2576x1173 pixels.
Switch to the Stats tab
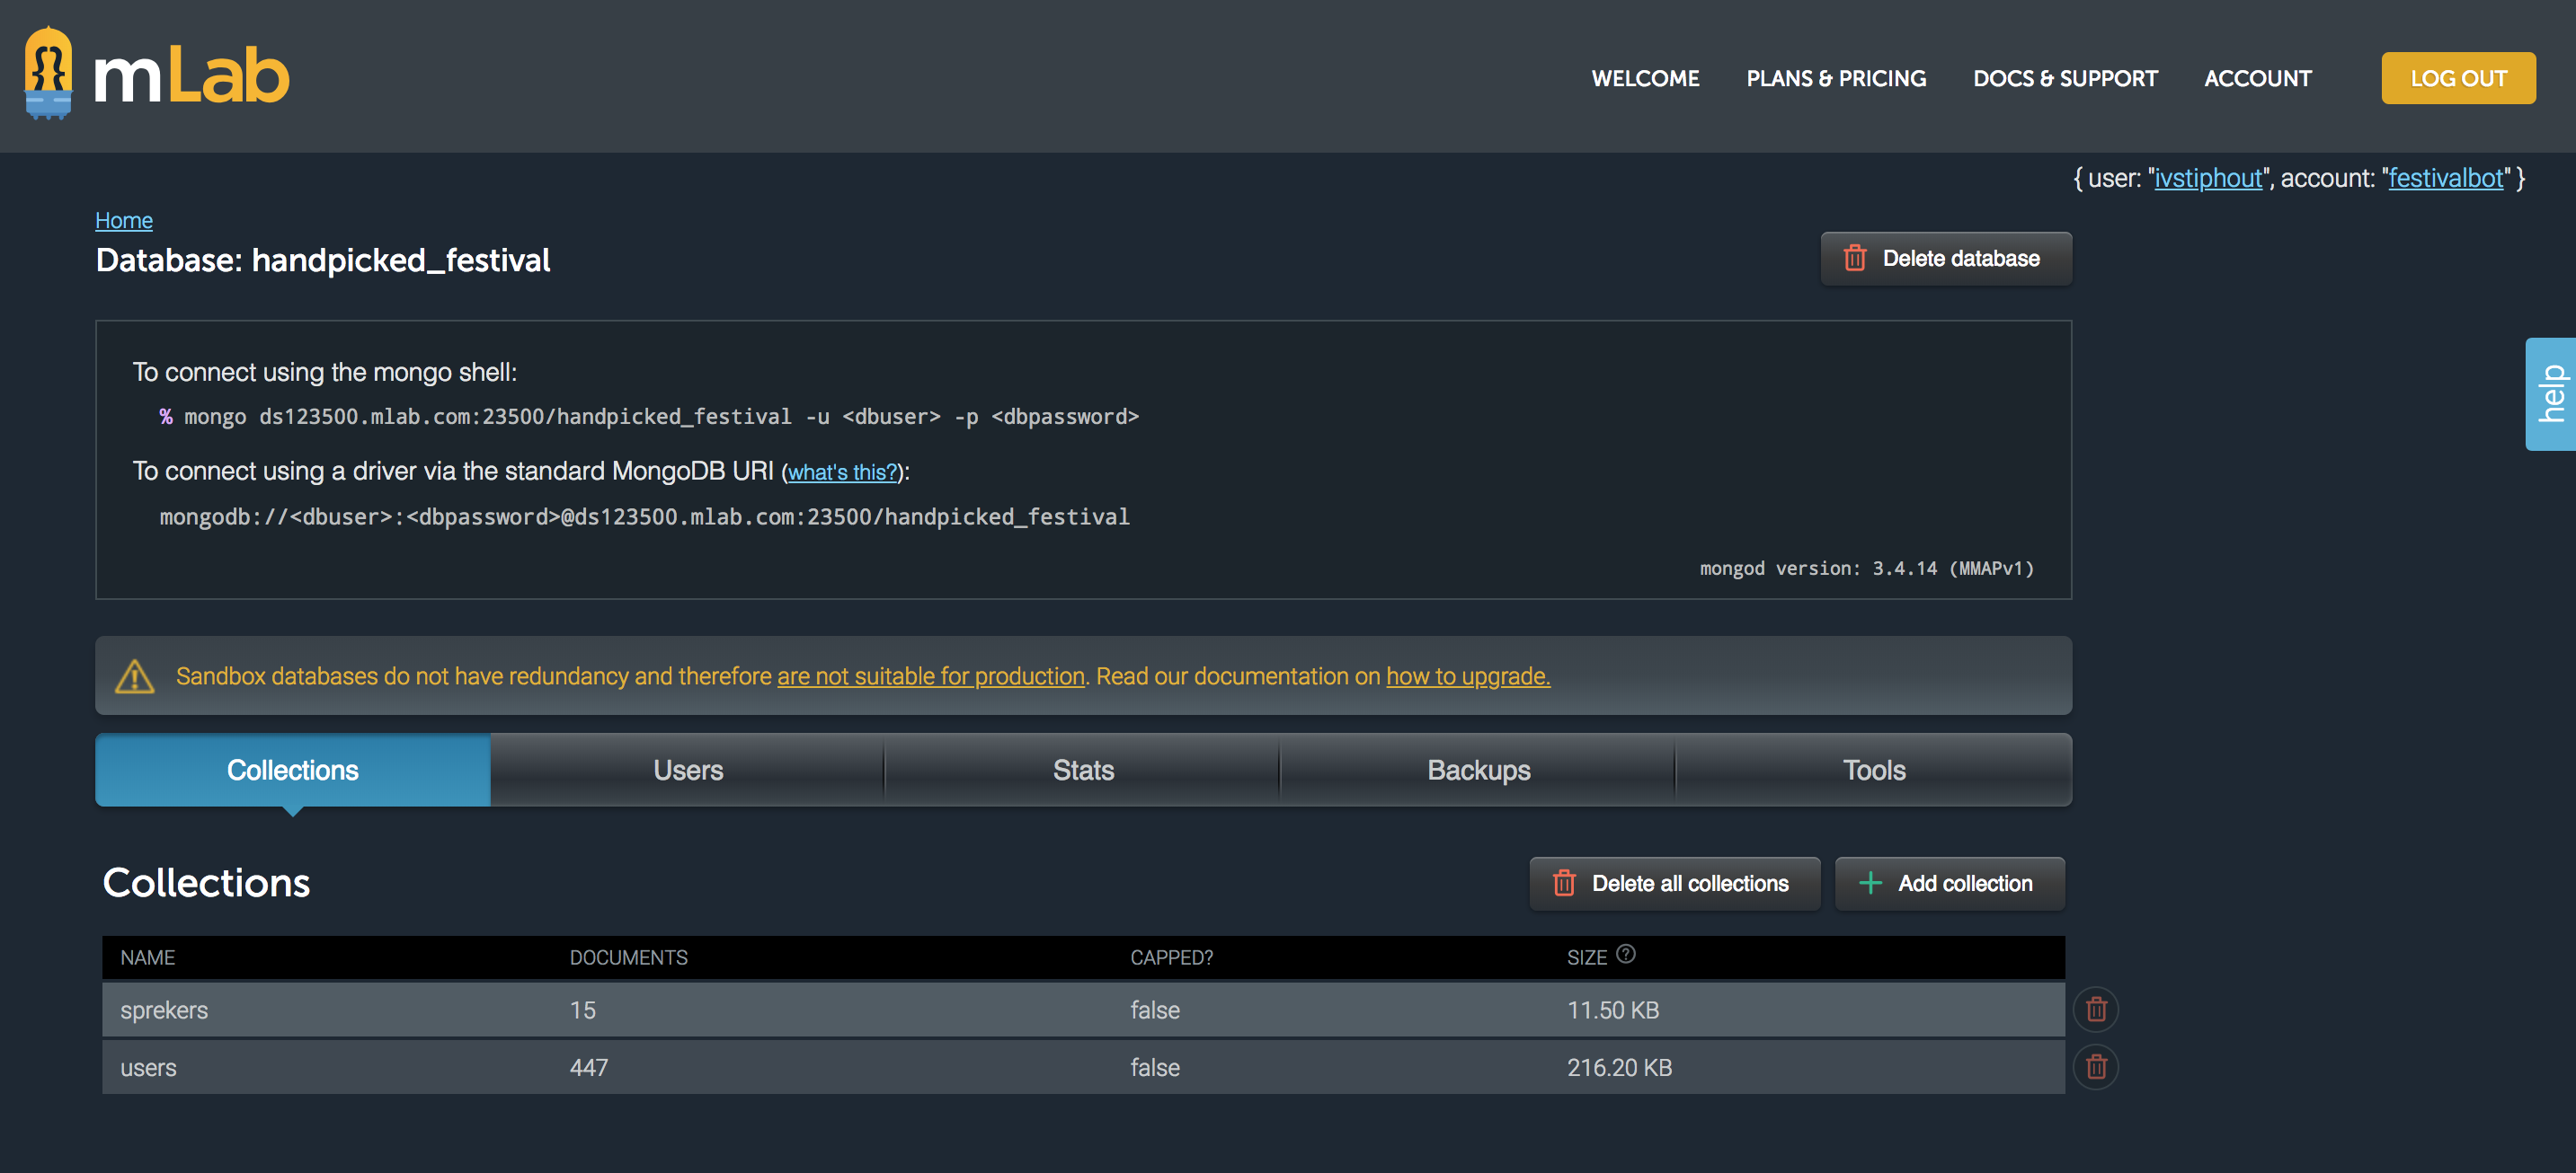[1082, 771]
